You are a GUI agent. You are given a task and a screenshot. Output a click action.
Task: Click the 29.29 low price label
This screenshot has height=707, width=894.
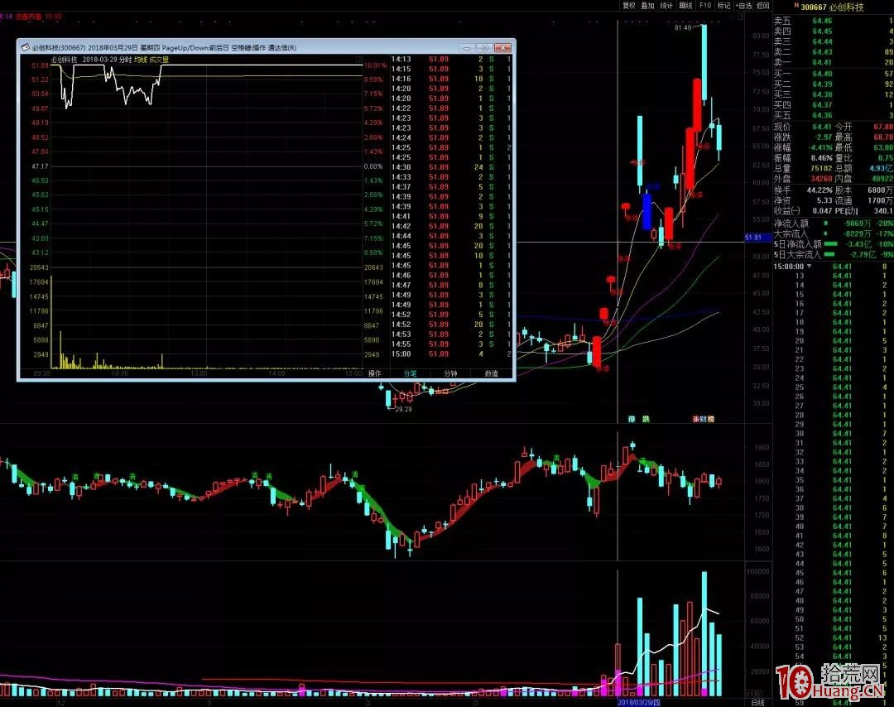404,409
